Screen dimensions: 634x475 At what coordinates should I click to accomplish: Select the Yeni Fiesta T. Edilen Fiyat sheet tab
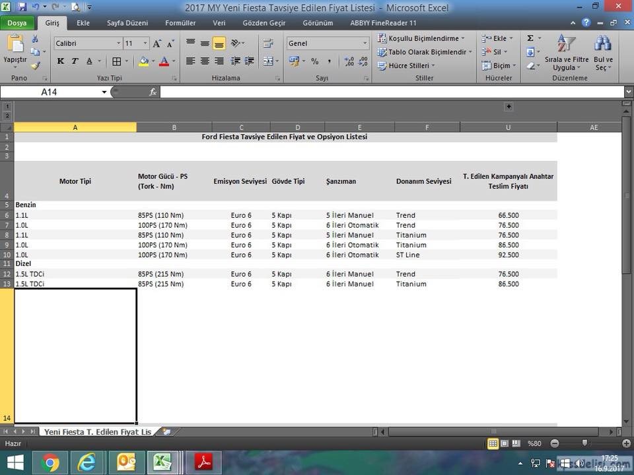pos(98,431)
